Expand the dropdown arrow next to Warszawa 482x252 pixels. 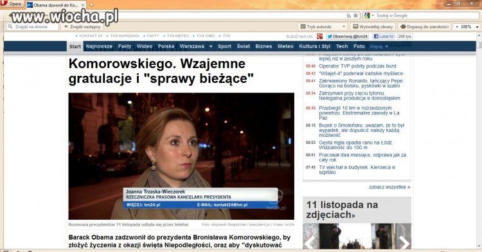point(211,47)
